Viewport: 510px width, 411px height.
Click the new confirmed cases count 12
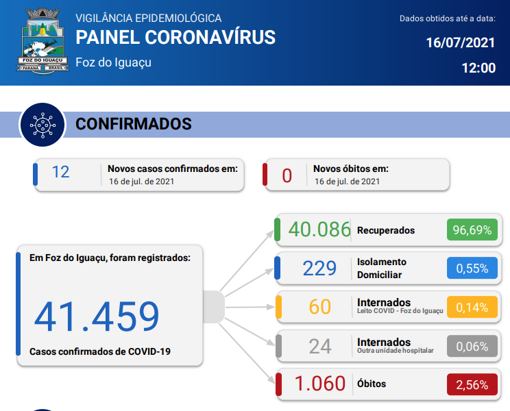click(x=60, y=172)
